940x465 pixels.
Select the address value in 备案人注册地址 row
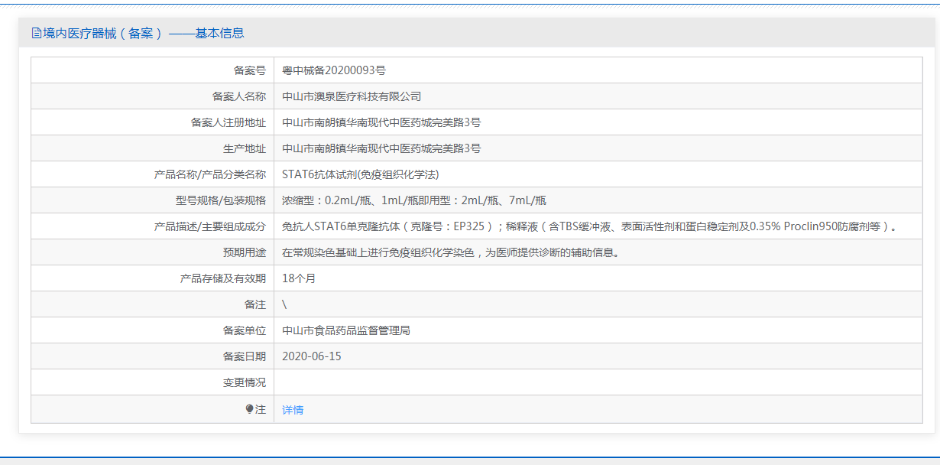(381, 122)
